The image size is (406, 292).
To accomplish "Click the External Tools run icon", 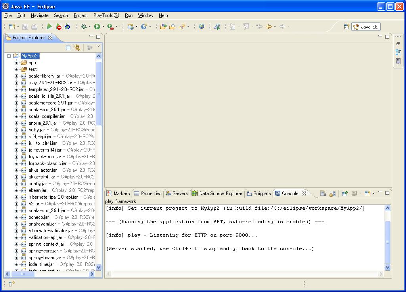I will pos(111,27).
